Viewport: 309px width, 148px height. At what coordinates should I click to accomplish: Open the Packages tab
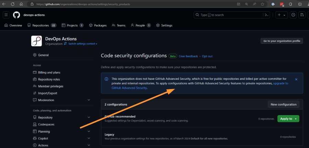click(x=98, y=25)
